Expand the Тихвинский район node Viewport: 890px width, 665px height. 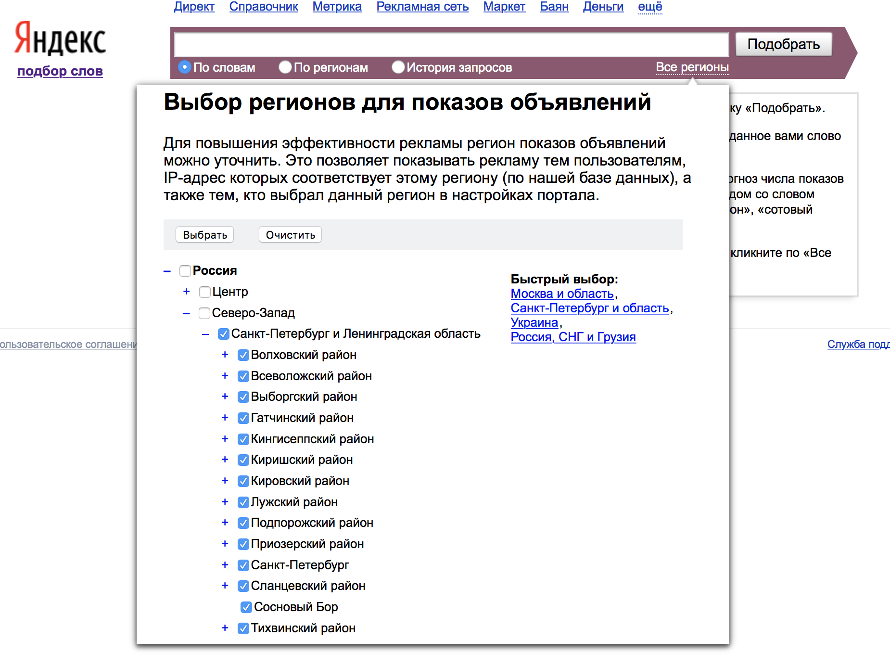[225, 628]
